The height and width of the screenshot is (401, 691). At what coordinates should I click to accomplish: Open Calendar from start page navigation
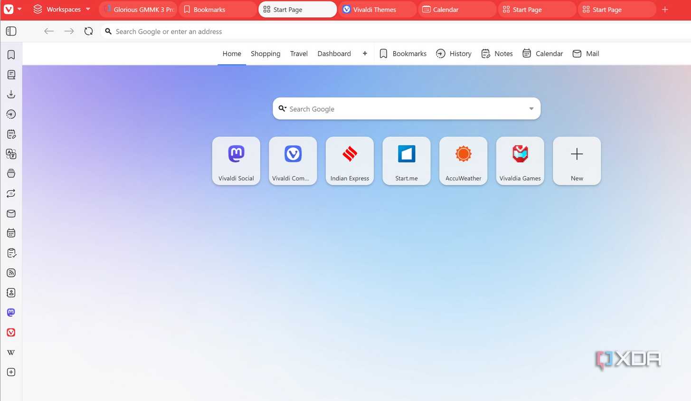[x=542, y=54]
